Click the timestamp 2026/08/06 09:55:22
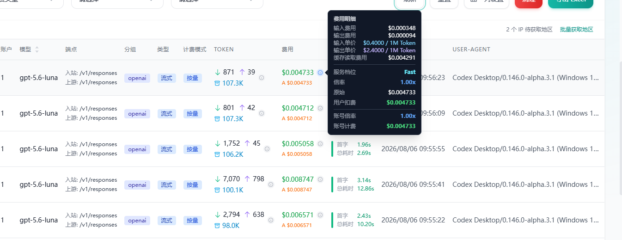The height and width of the screenshot is (240, 622). [413, 220]
